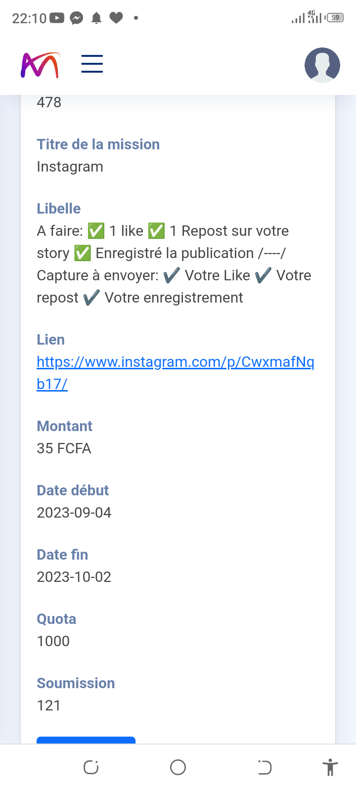Open the hamburger navigation menu
356x791 pixels.
click(x=92, y=64)
